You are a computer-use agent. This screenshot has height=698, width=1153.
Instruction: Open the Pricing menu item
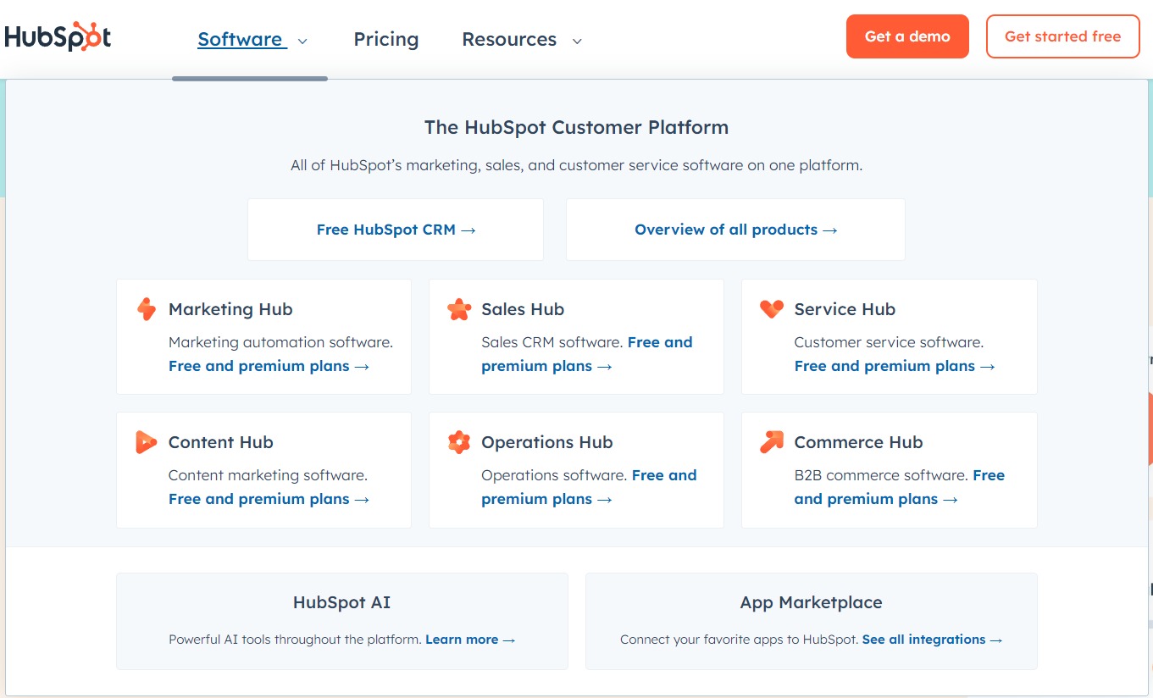coord(385,39)
